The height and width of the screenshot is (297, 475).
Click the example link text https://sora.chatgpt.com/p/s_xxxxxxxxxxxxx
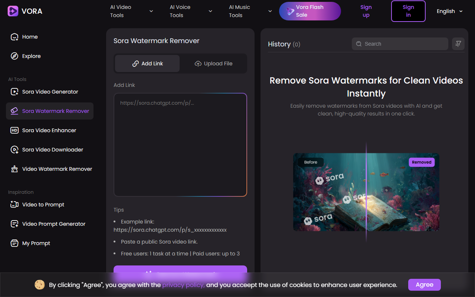point(170,230)
